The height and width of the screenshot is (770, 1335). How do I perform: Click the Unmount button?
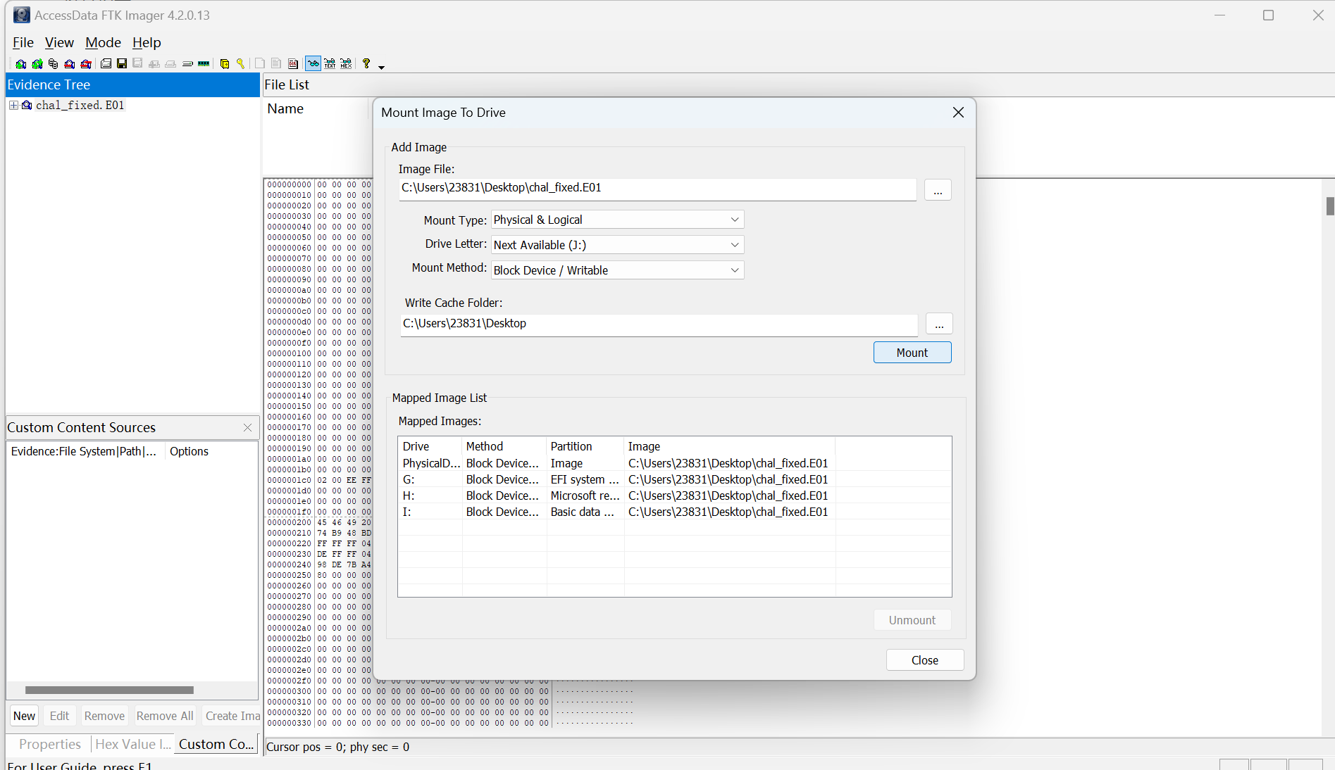point(912,620)
